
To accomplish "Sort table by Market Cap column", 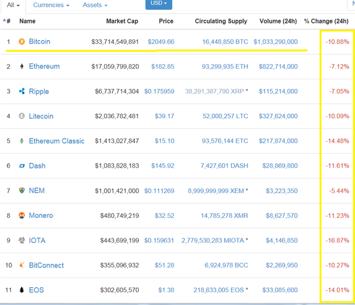I will (122, 21).
